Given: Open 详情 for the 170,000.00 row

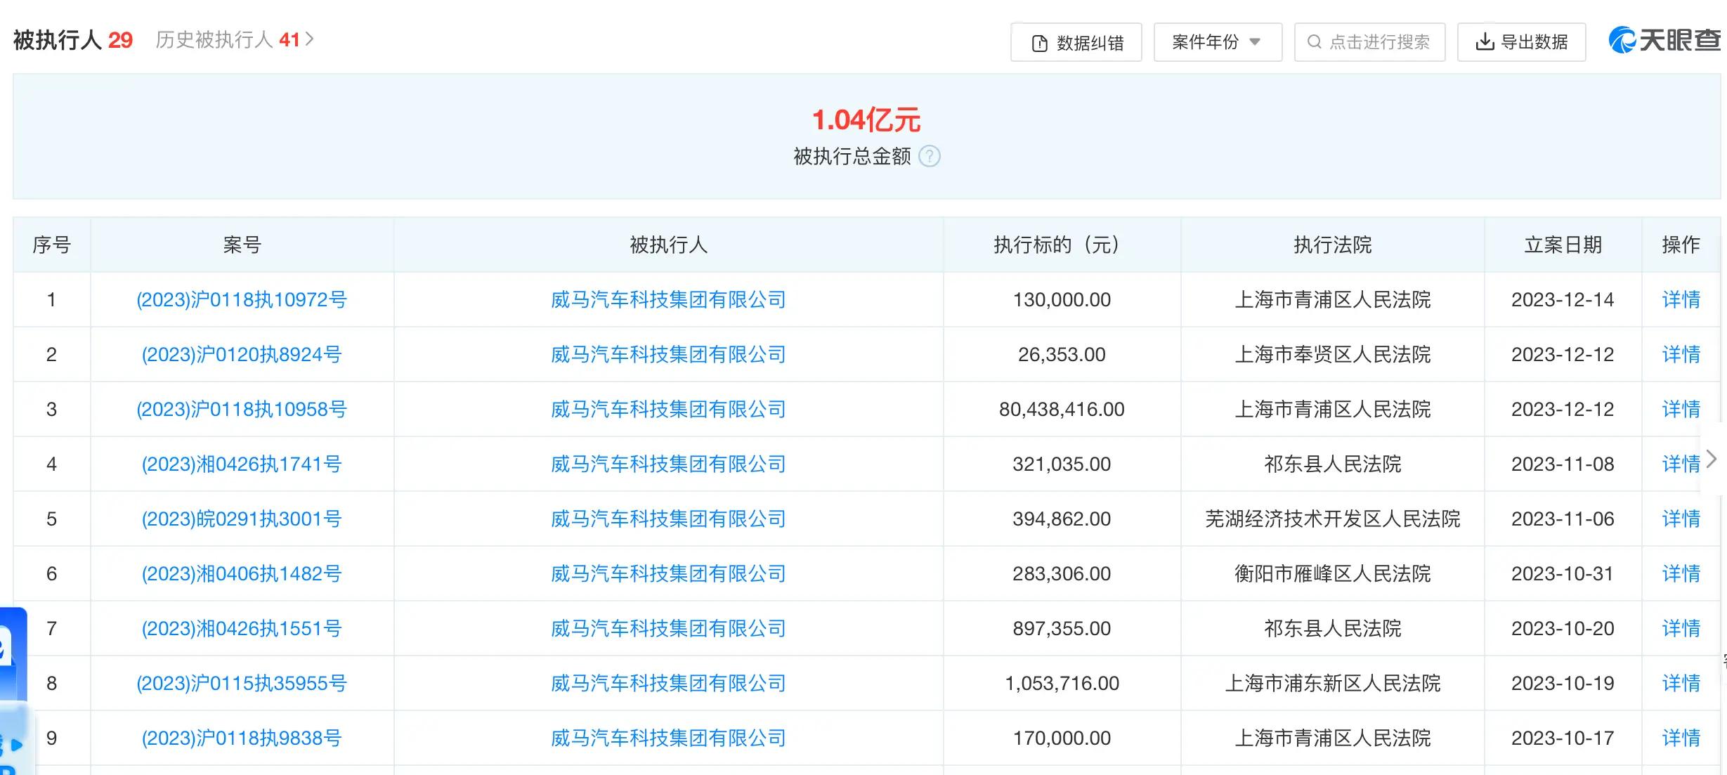Looking at the screenshot, I should tap(1681, 738).
